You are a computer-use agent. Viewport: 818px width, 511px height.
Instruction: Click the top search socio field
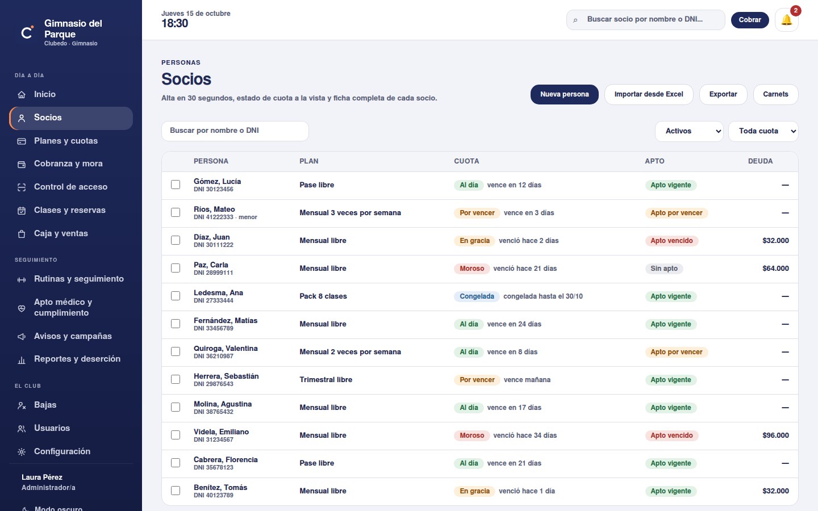pyautogui.click(x=646, y=20)
